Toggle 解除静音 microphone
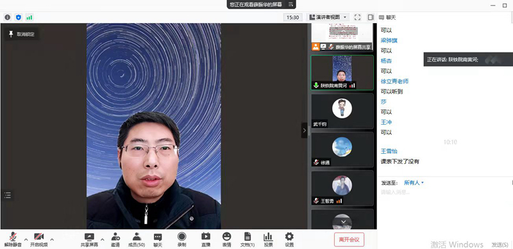 pyautogui.click(x=13, y=240)
